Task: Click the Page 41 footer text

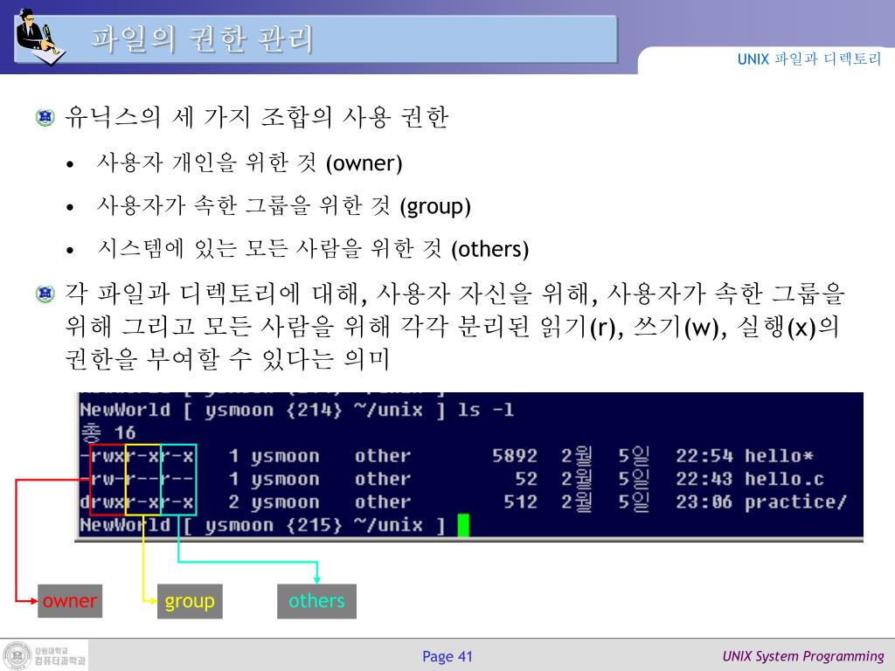Action: click(447, 656)
